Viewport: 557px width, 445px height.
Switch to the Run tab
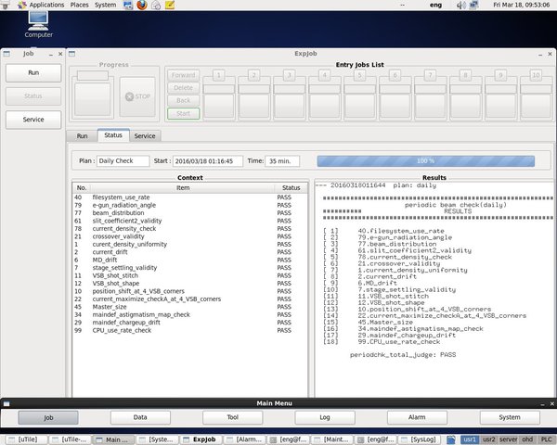[x=82, y=136]
